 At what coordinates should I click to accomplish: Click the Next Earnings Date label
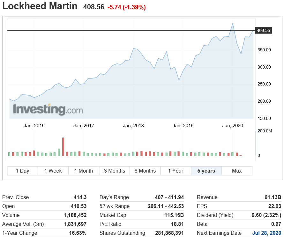click(x=219, y=233)
